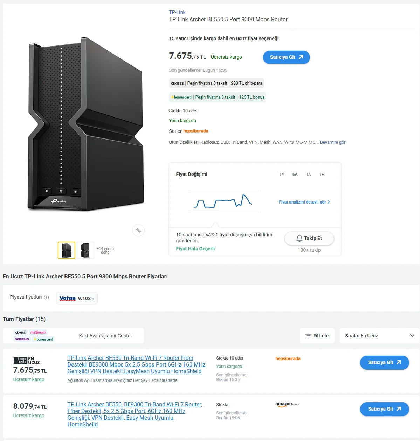The height and width of the screenshot is (441, 420).
Task: Open the Sırala sorting dropdown
Action: (379, 336)
